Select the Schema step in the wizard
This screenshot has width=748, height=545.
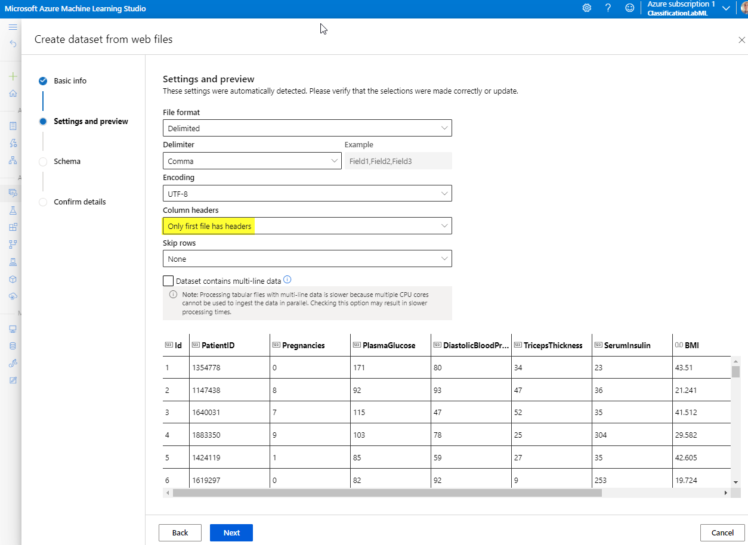67,162
